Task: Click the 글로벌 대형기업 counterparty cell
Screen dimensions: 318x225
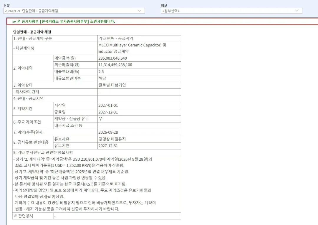Action: (x=139, y=85)
